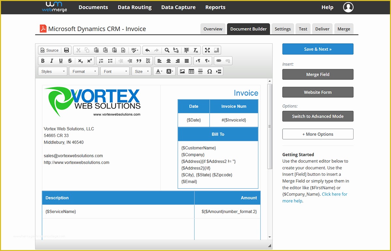Switch to the Test tab

click(303, 29)
